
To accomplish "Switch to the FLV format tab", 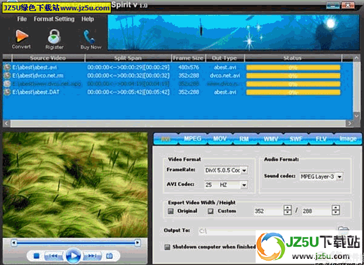I will (321, 139).
